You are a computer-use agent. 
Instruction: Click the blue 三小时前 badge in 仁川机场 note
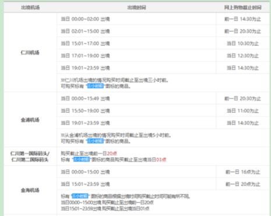(95, 86)
